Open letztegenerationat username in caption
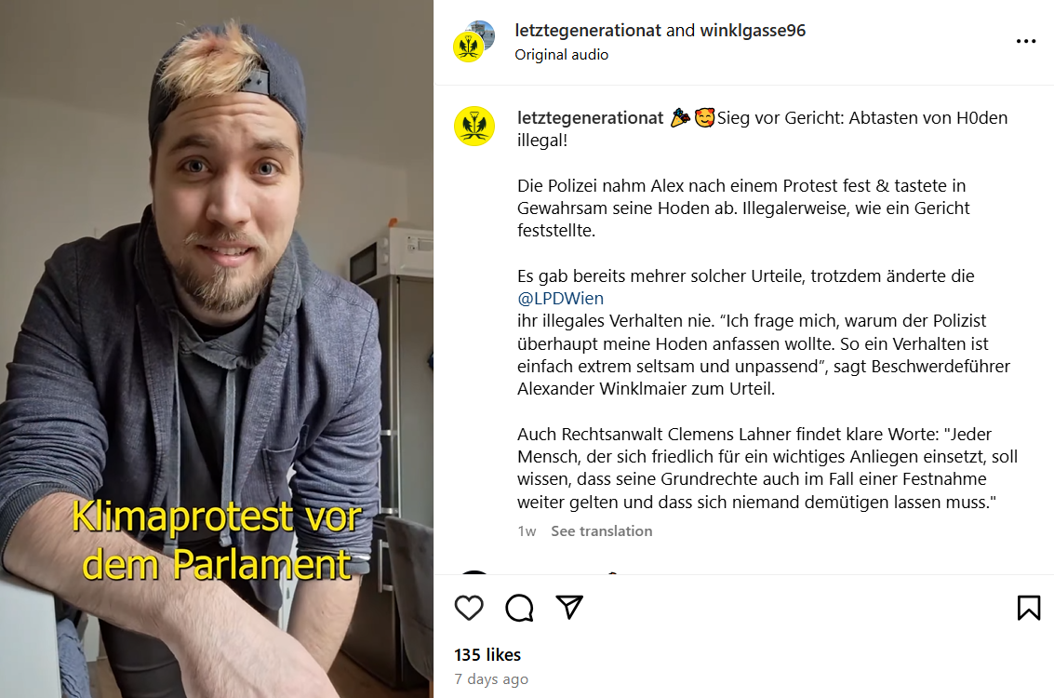1054x698 pixels. point(590,117)
